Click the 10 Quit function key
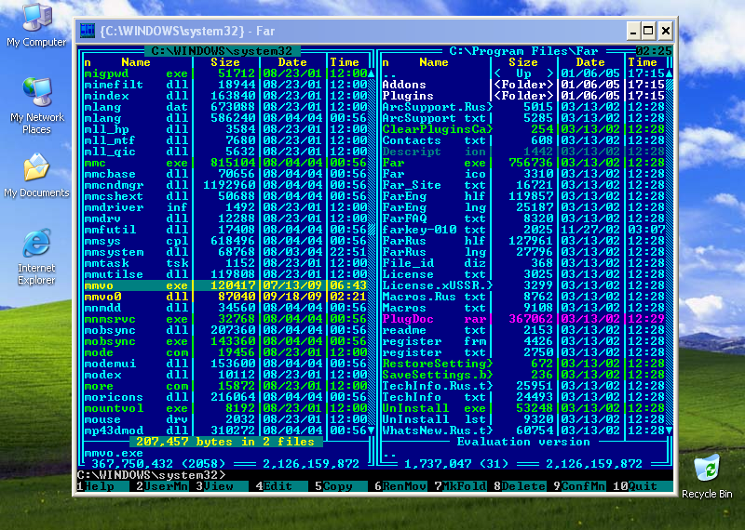 [x=643, y=486]
